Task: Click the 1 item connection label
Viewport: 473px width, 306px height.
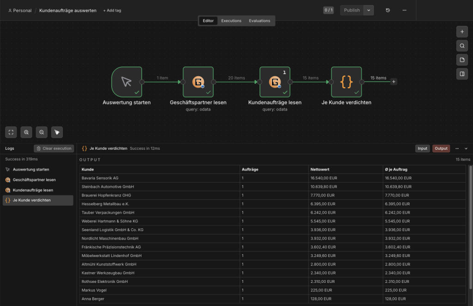Action: click(x=162, y=78)
